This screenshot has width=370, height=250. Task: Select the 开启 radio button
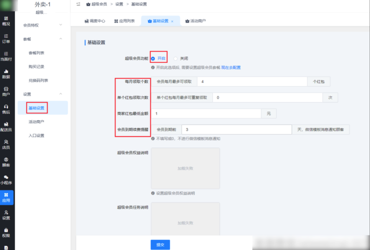point(153,59)
